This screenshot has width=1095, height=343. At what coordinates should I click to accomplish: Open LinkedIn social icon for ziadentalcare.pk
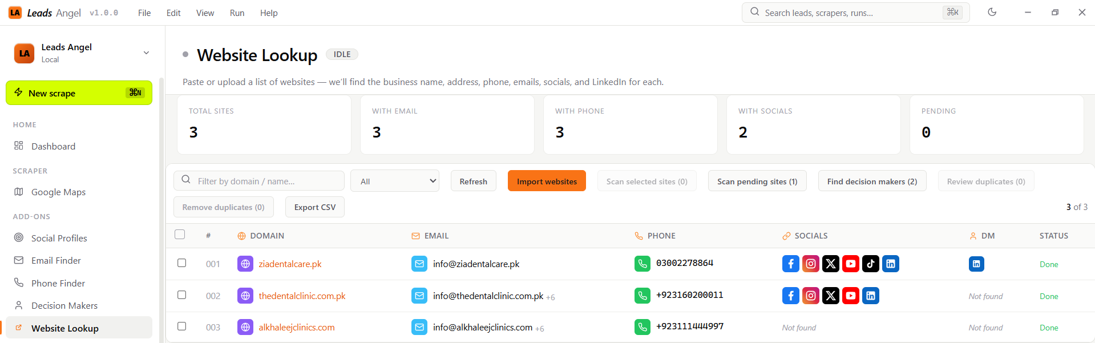coord(891,264)
